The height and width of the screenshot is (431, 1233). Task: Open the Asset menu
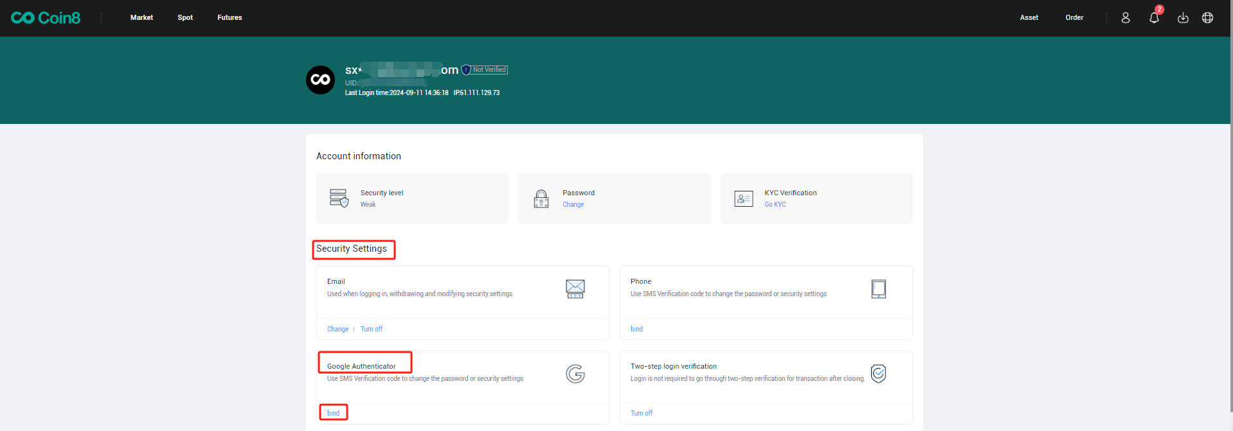1029,18
